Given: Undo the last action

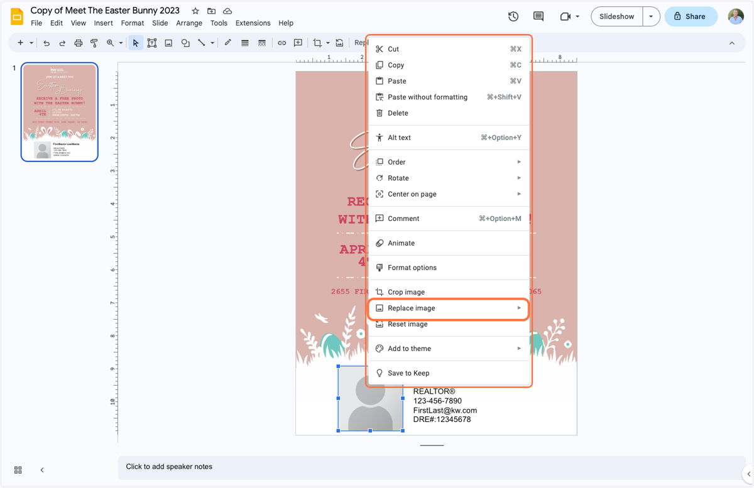Looking at the screenshot, I should 46,43.
